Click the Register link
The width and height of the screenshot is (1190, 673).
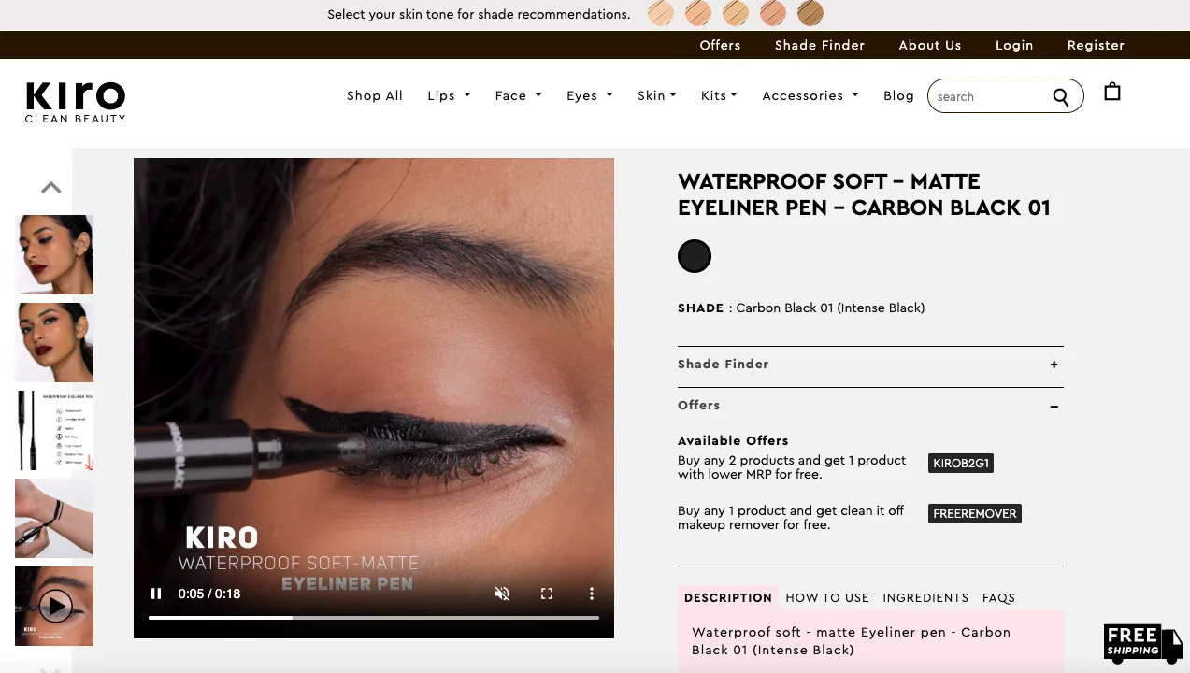(x=1096, y=45)
